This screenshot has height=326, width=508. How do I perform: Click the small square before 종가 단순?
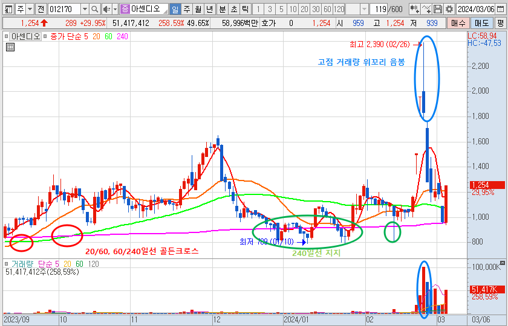[45, 37]
